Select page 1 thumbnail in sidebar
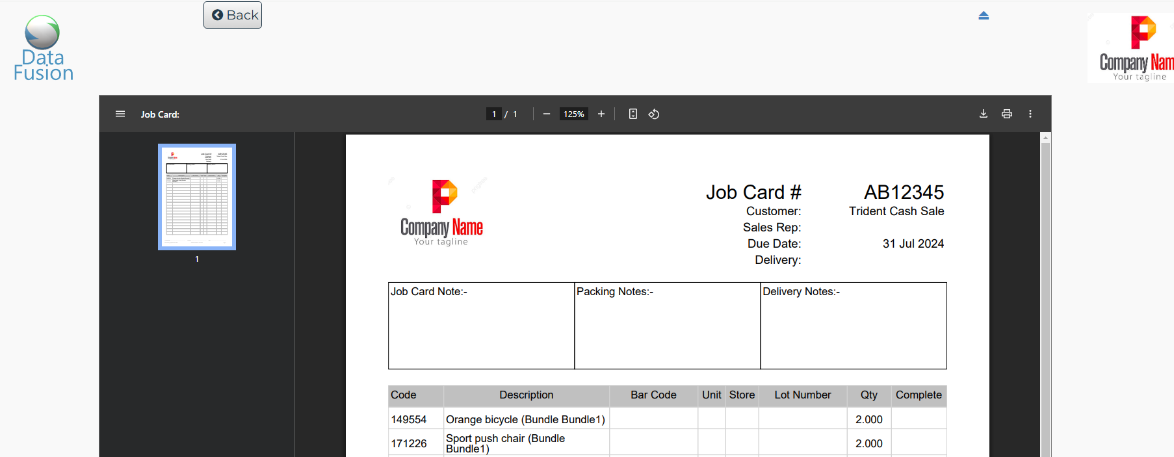Screen dimensions: 1174x457 pyautogui.click(x=197, y=197)
